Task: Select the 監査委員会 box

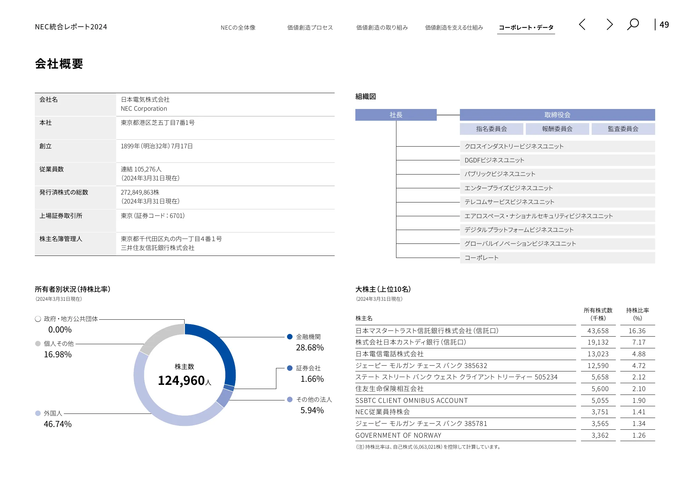Action: [623, 129]
